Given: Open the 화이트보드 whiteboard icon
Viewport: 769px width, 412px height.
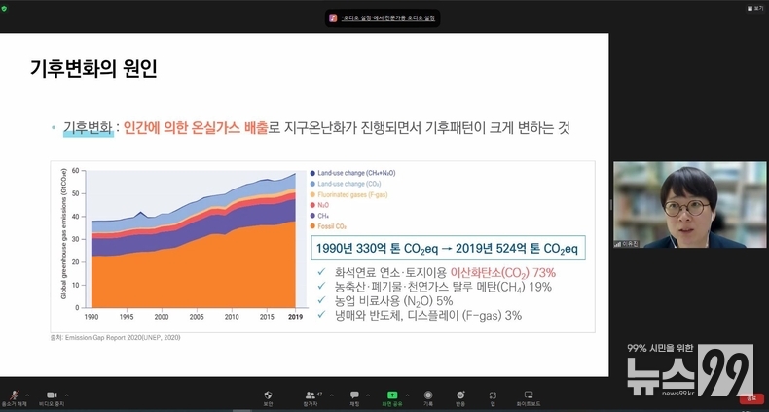Looking at the screenshot, I should [x=529, y=395].
